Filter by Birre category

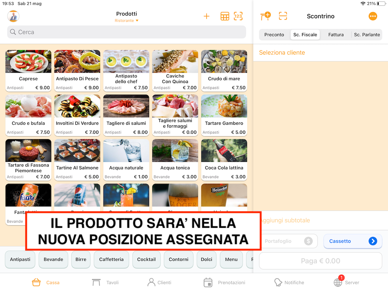coord(81,259)
